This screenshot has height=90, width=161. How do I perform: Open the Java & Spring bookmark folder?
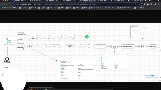point(140,8)
